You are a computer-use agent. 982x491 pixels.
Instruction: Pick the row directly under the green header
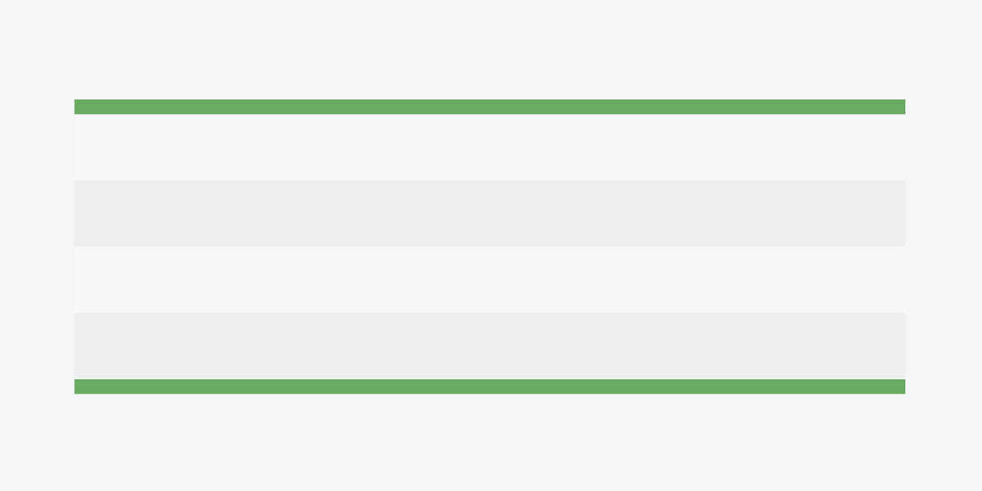489,147
